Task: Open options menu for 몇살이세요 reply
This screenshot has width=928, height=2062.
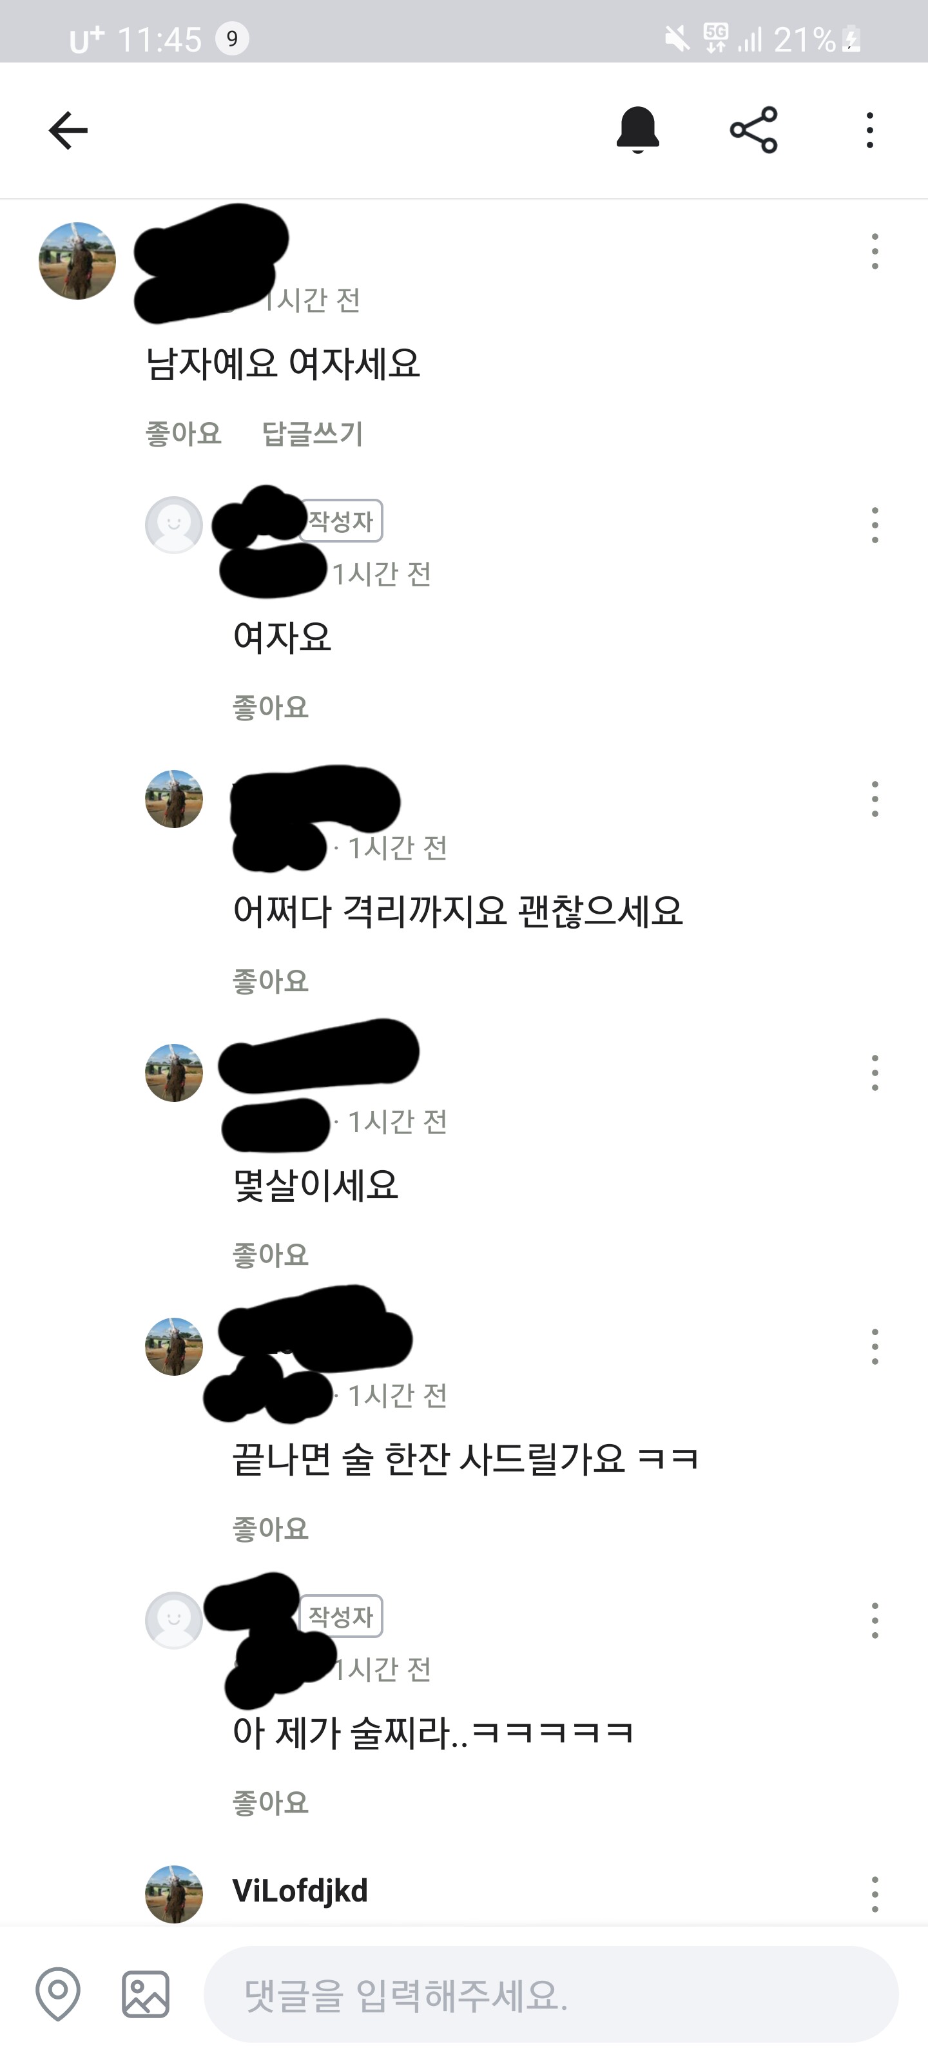Action: [875, 1073]
